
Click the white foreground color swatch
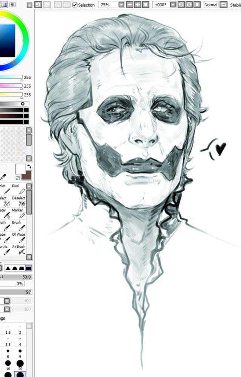20,169
